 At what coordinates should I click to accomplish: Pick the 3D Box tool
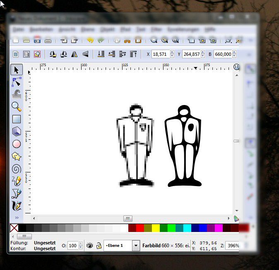tap(17, 131)
